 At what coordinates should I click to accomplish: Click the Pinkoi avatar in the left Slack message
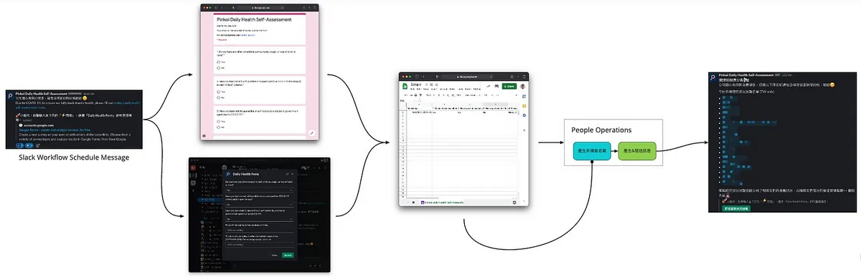10,95
